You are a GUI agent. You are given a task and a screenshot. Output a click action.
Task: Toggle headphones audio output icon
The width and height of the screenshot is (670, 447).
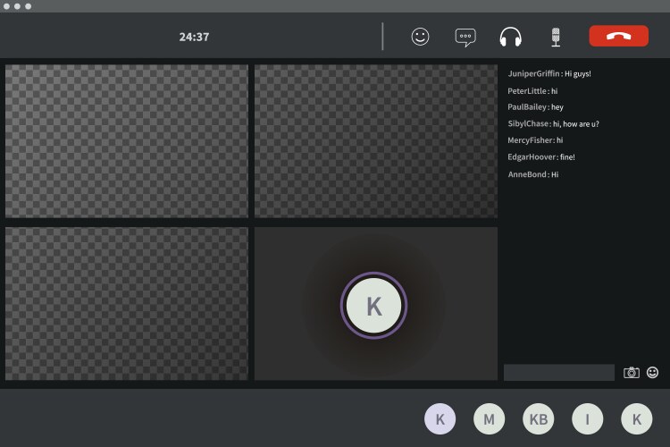(511, 37)
